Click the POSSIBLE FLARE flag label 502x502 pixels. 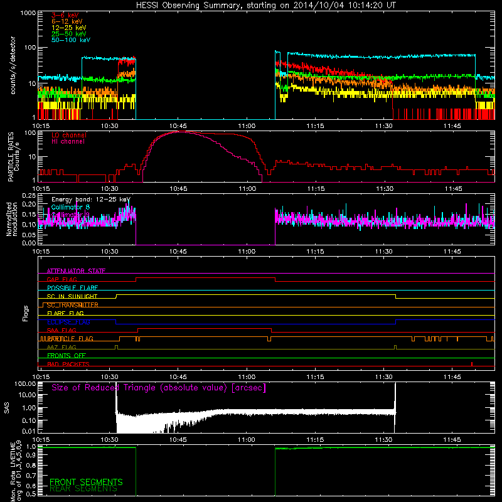point(72,288)
